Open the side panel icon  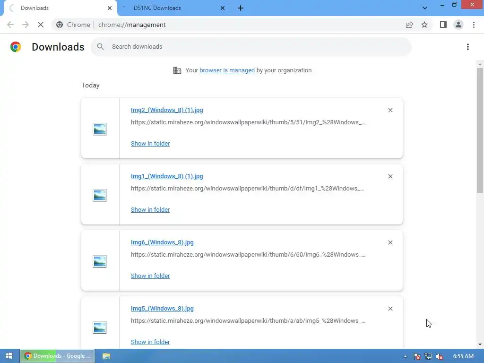[x=443, y=25]
